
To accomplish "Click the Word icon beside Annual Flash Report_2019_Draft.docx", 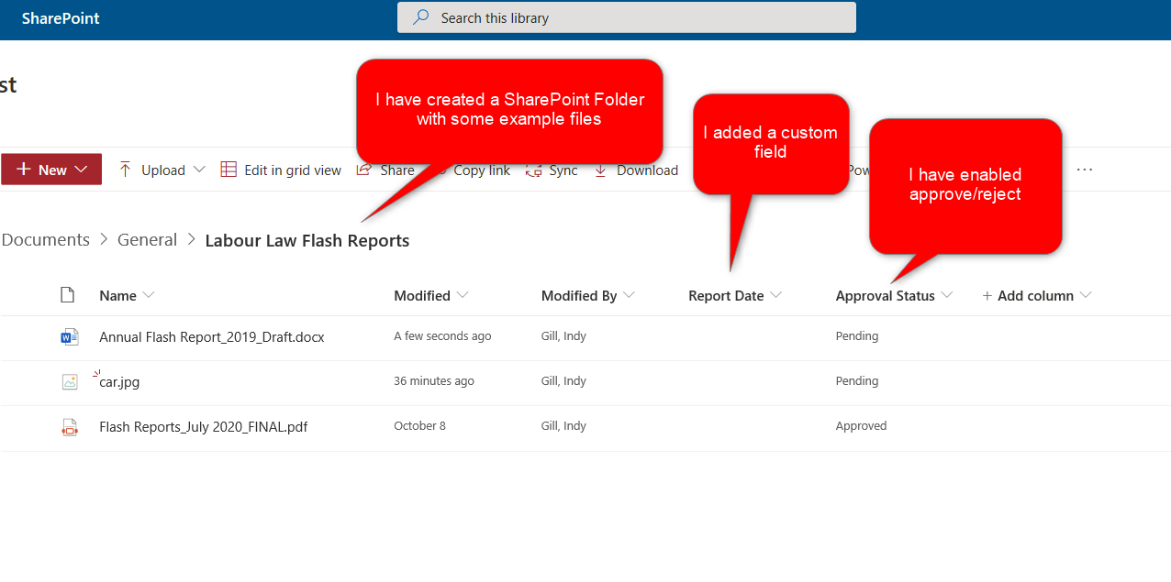I will coord(70,336).
